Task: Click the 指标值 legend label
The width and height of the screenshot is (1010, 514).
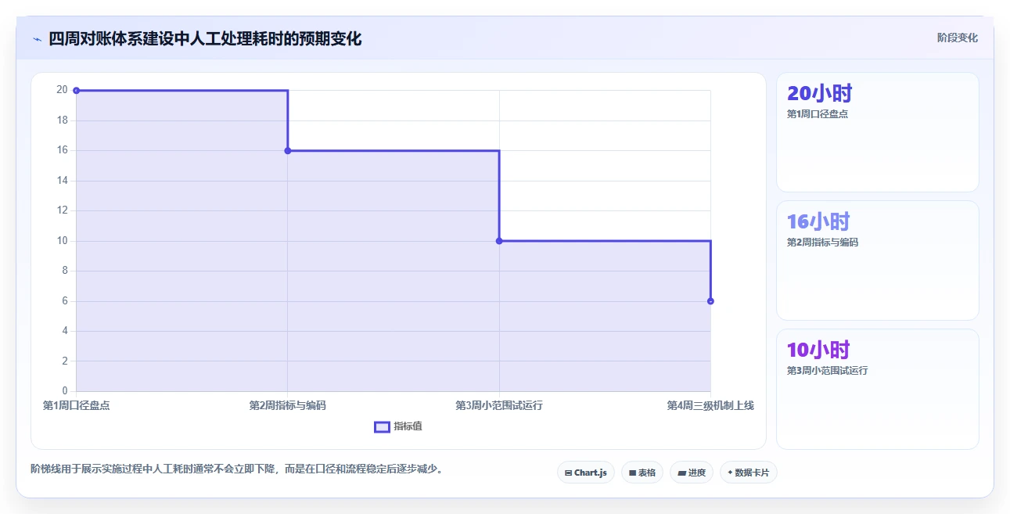Action: pos(408,426)
